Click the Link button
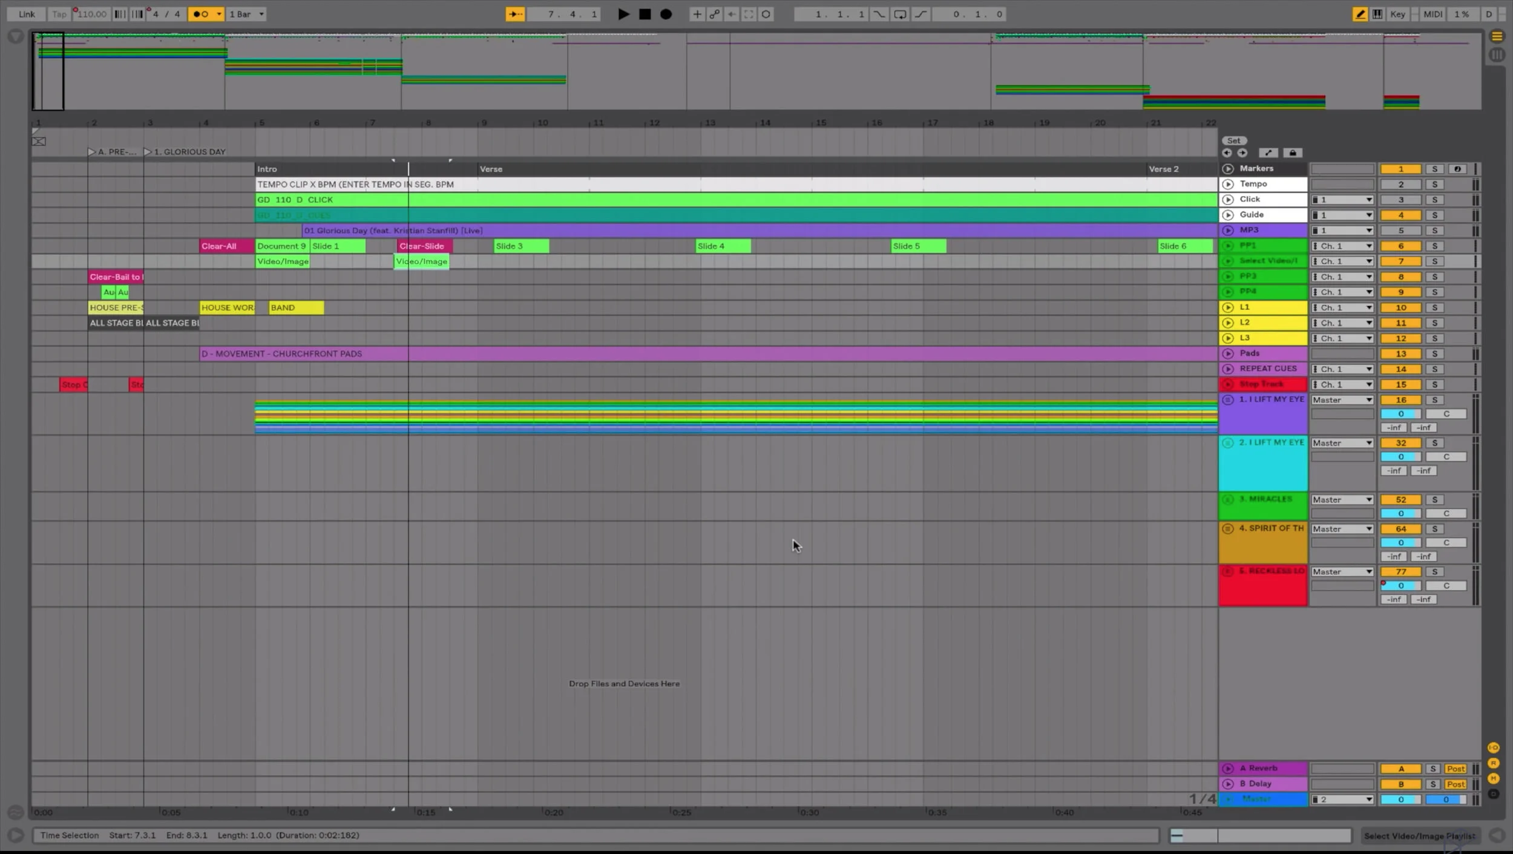Image resolution: width=1513 pixels, height=854 pixels. click(27, 14)
